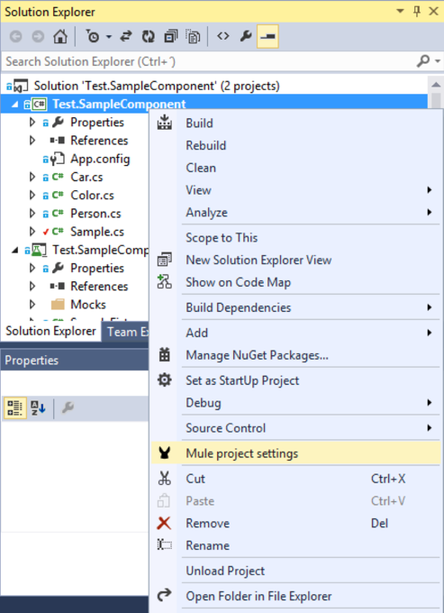Click Sync with Active Document icon
Image resolution: width=444 pixels, height=613 pixels.
(126, 37)
